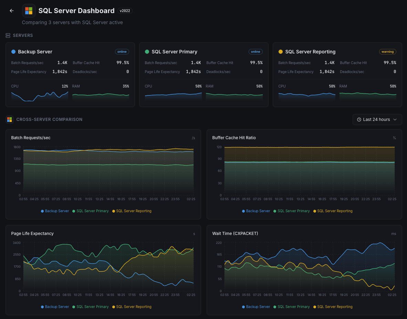Hide Backup Server series in Batch Requests chart

click(x=55, y=211)
